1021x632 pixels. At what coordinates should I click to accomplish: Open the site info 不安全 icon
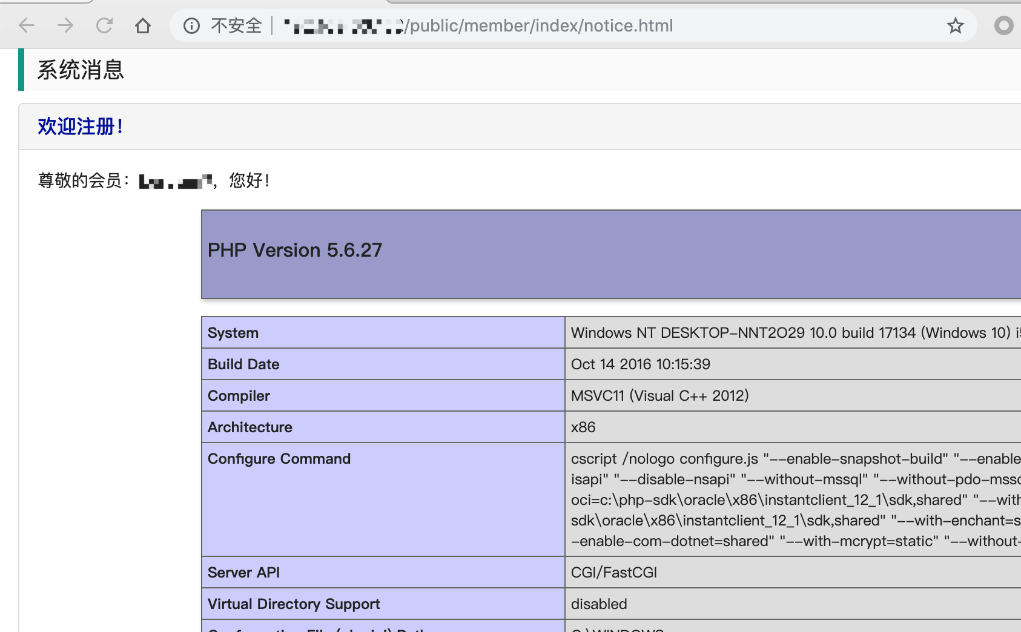pyautogui.click(x=192, y=25)
